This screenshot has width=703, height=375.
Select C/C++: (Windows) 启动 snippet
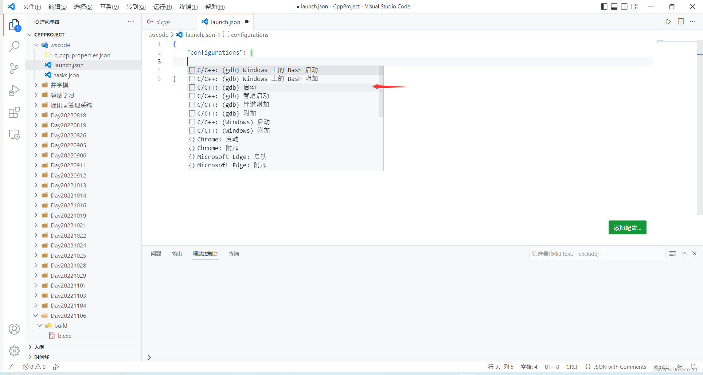(x=283, y=122)
